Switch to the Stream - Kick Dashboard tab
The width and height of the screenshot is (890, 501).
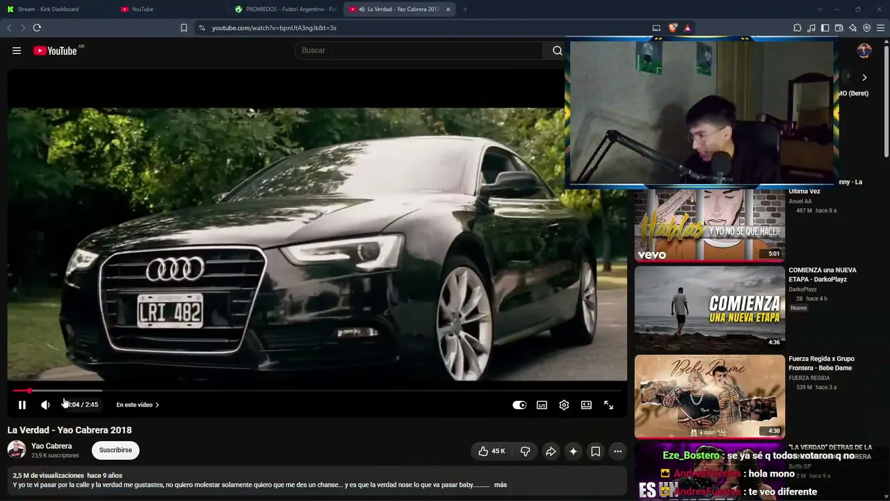tap(57, 9)
